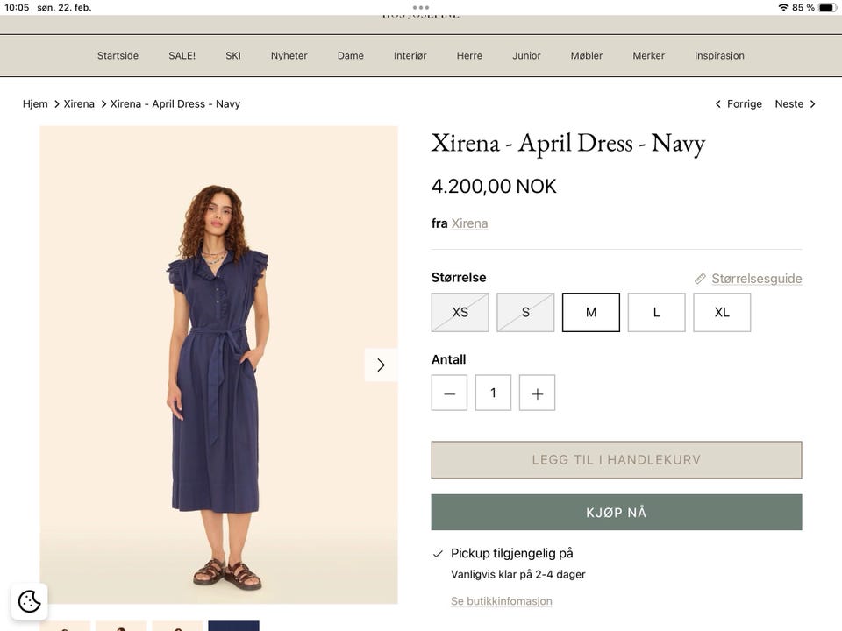Tap main dress product image
The width and height of the screenshot is (842, 631).
click(218, 365)
